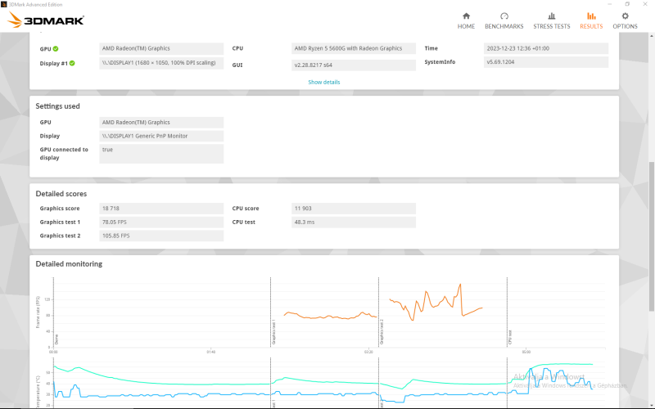The width and height of the screenshot is (655, 409).
Task: Click CPU value AMD Ryzen 5 5600G
Action: tap(354, 48)
